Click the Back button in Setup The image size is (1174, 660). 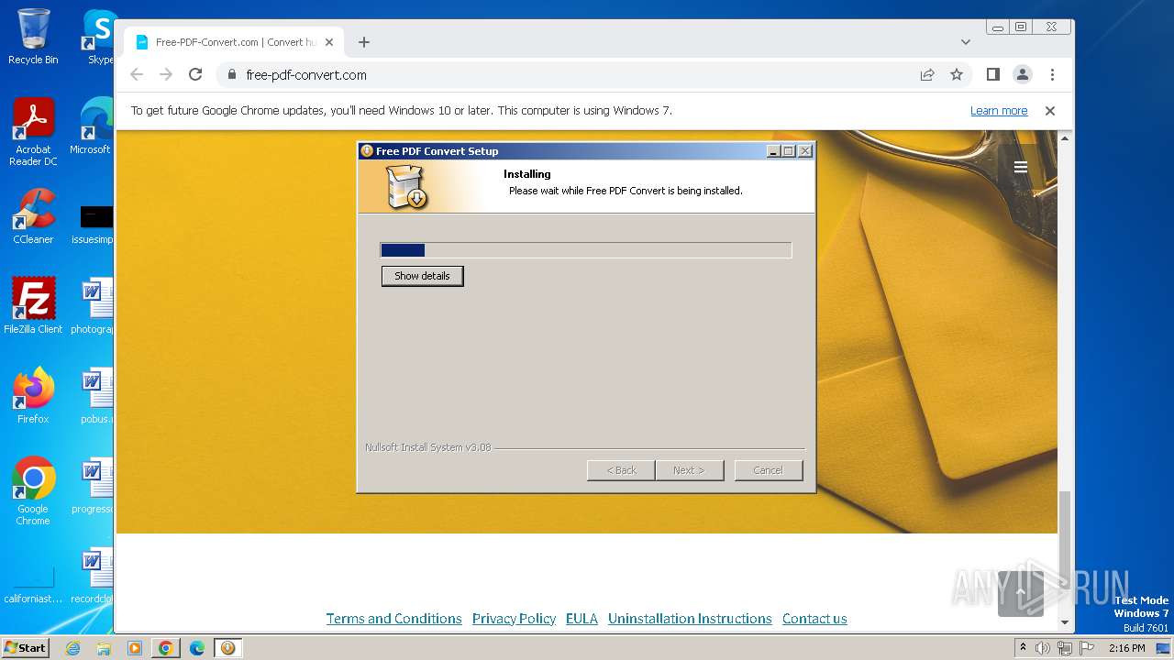point(621,470)
